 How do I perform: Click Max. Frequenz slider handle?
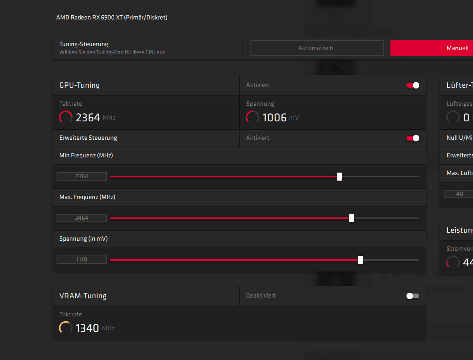(x=352, y=218)
